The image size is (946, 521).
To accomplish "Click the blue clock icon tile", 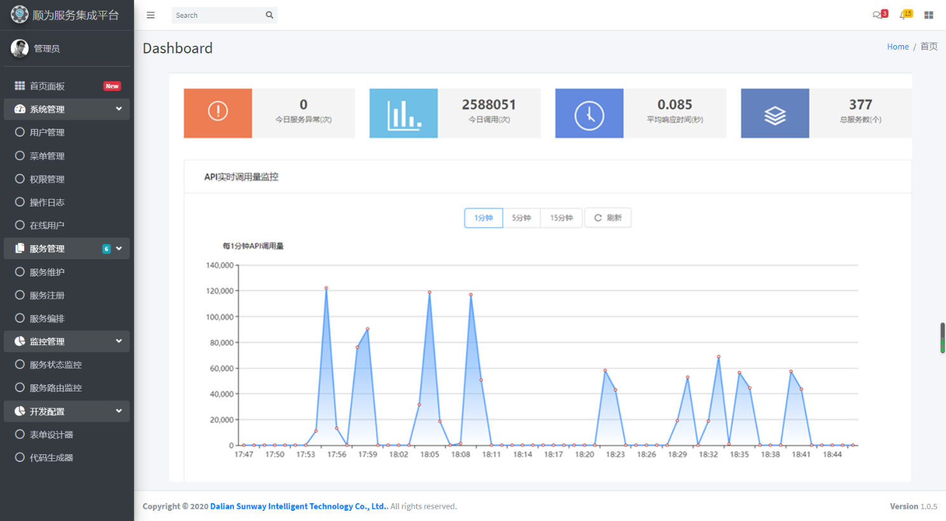I will point(589,113).
